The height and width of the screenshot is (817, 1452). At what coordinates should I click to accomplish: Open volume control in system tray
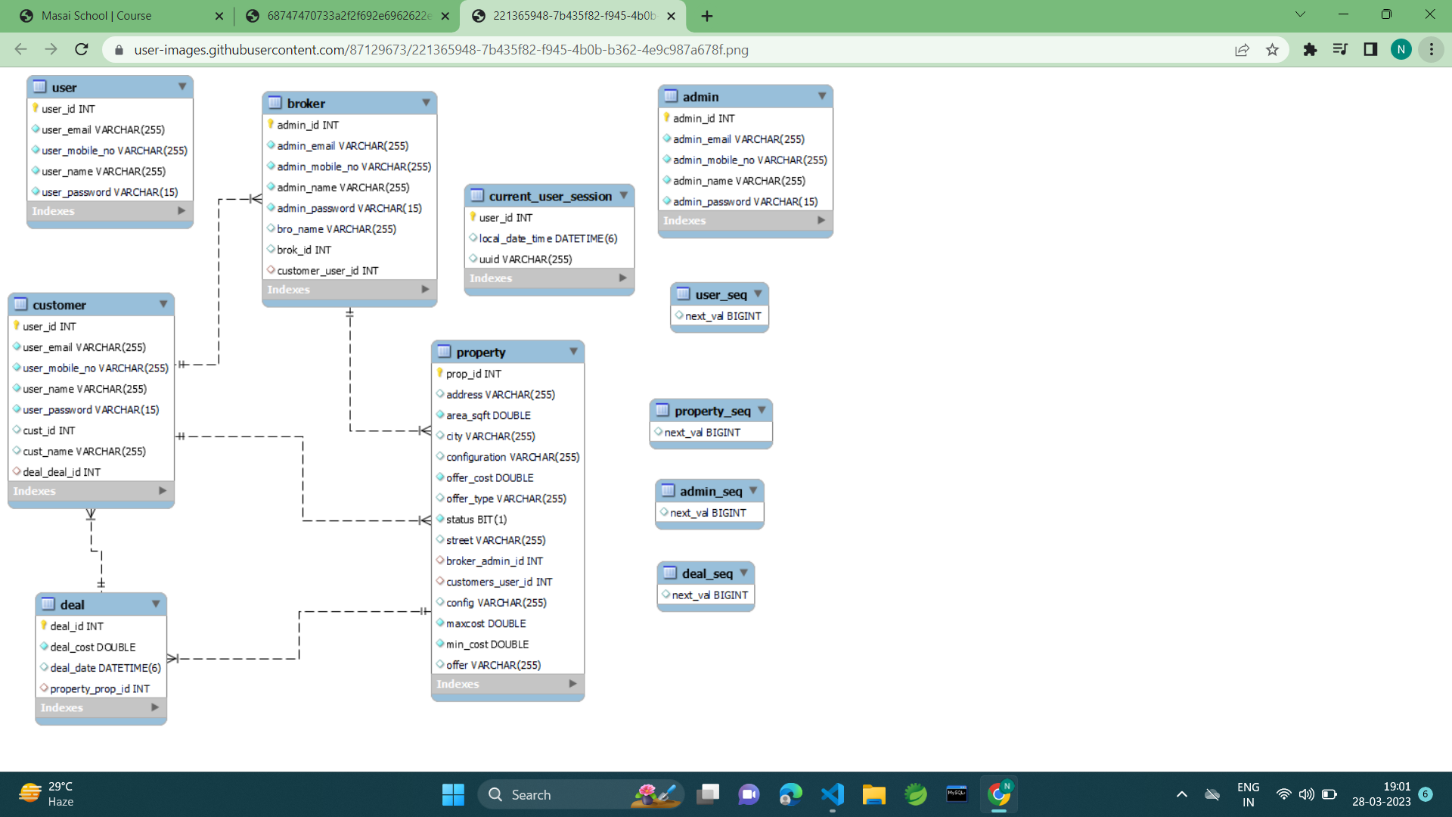click(1306, 794)
